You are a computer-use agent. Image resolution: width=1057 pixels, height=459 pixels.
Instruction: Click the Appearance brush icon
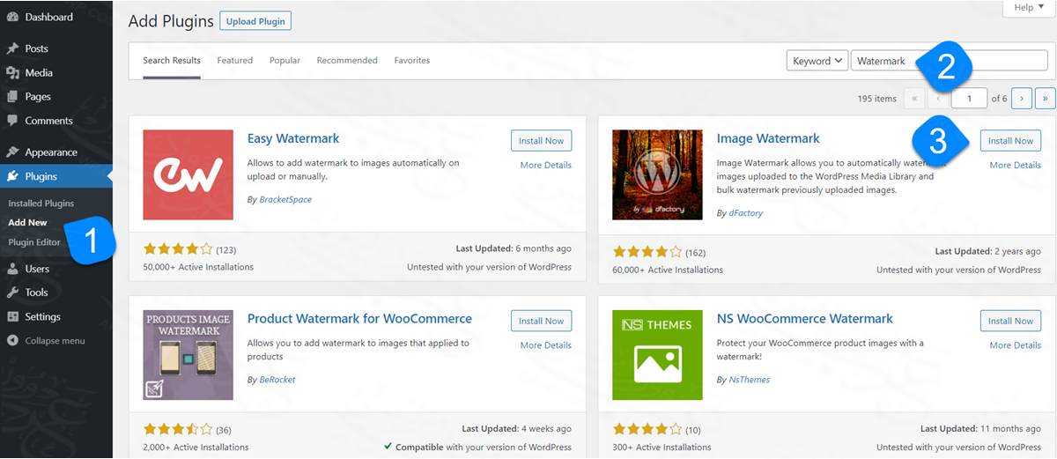pyautogui.click(x=12, y=152)
